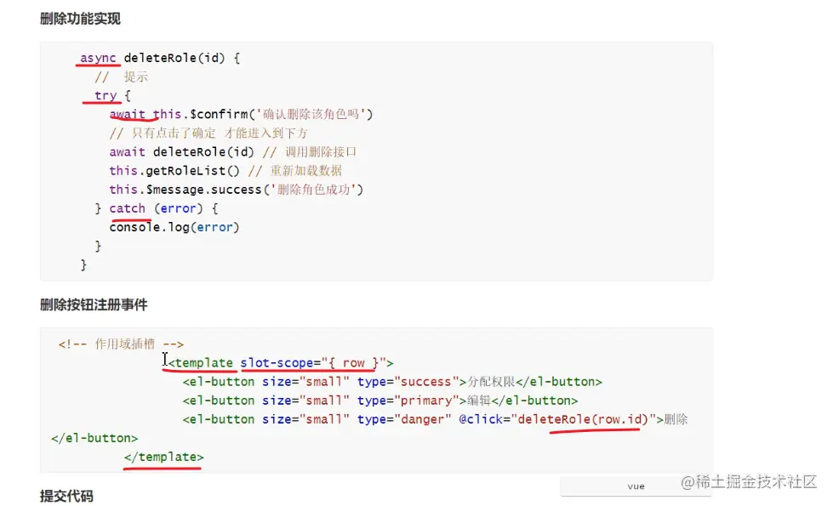Click the heading '提交代码'
The image size is (833, 506).
point(66,496)
